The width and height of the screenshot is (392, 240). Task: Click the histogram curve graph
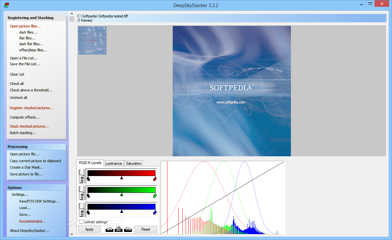[x=223, y=197]
